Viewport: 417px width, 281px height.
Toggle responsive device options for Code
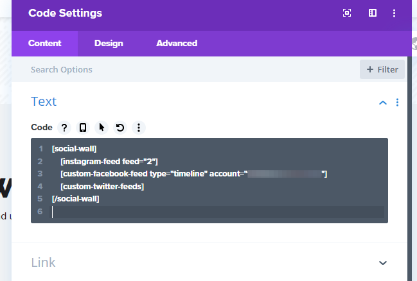coord(83,128)
